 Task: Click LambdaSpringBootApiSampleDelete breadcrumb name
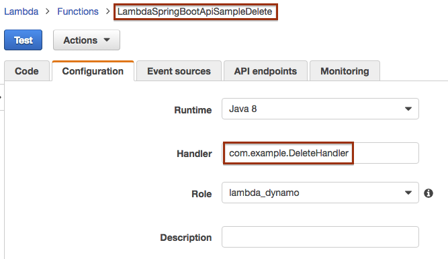click(195, 11)
